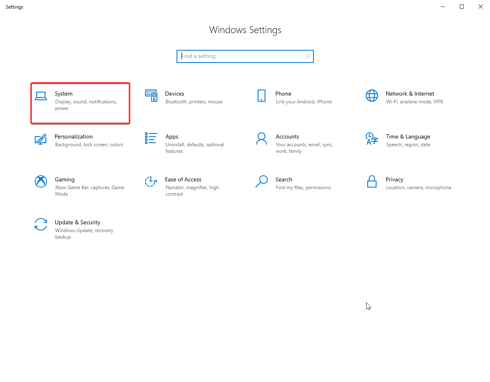The height and width of the screenshot is (382, 490).
Task: Click the Phone icon
Action: [262, 96]
